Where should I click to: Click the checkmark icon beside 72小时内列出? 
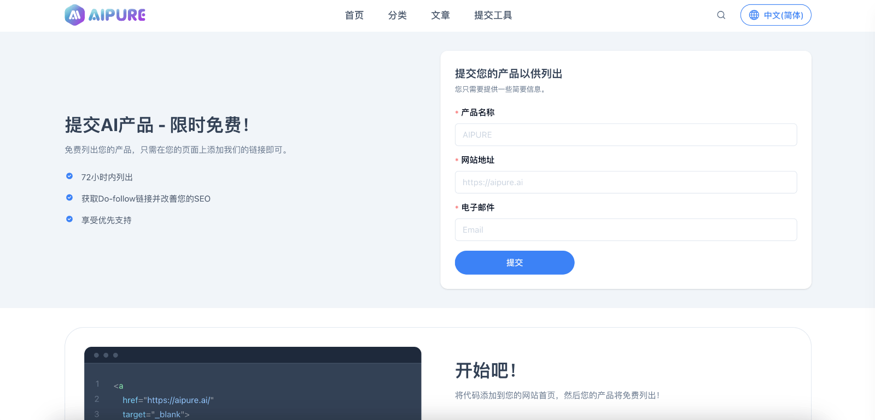(69, 176)
